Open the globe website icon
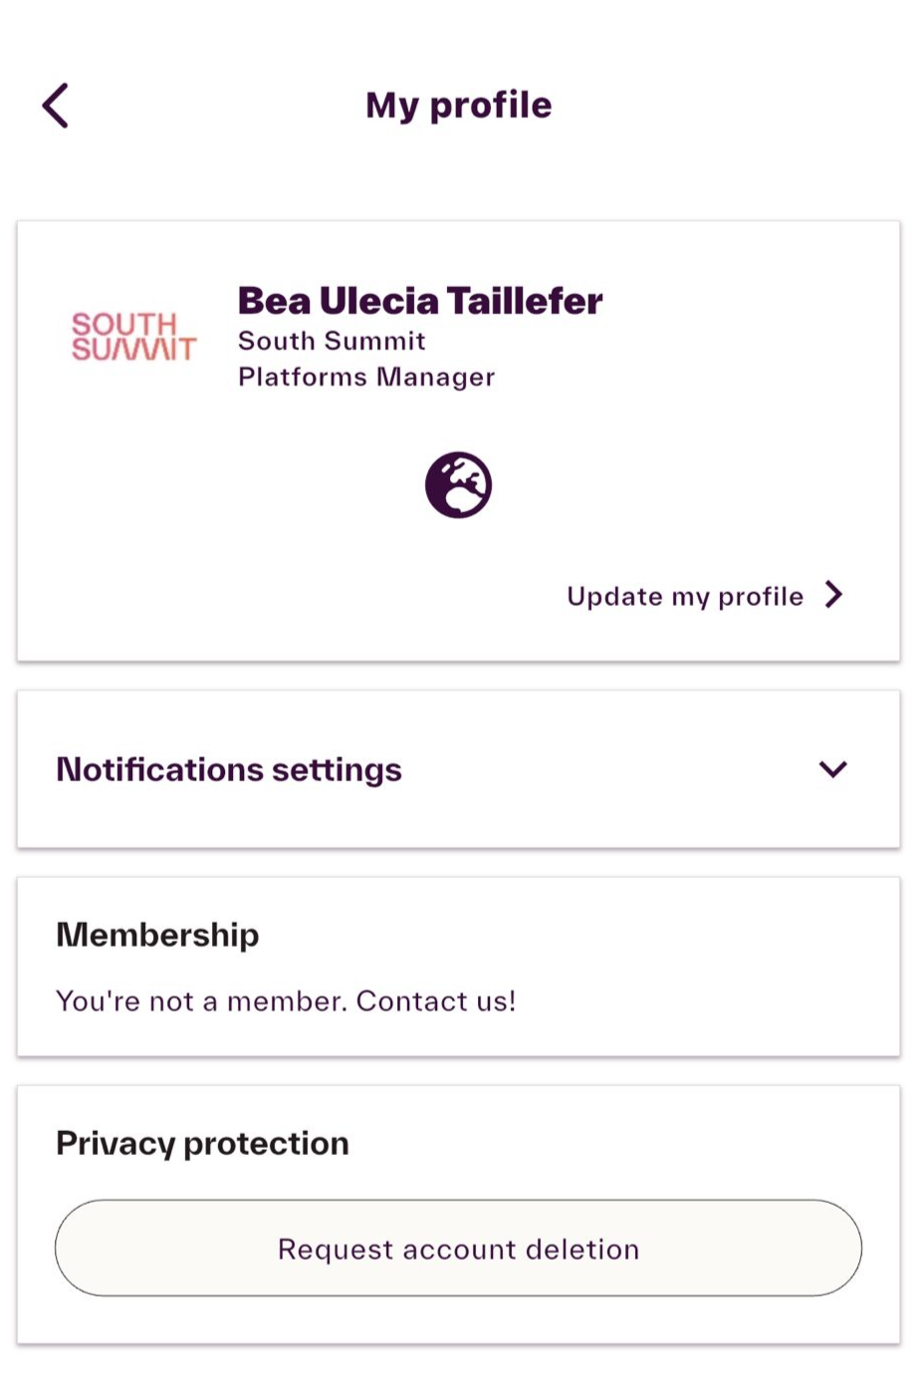Image resolution: width=919 pixels, height=1400 pixels. tap(458, 485)
